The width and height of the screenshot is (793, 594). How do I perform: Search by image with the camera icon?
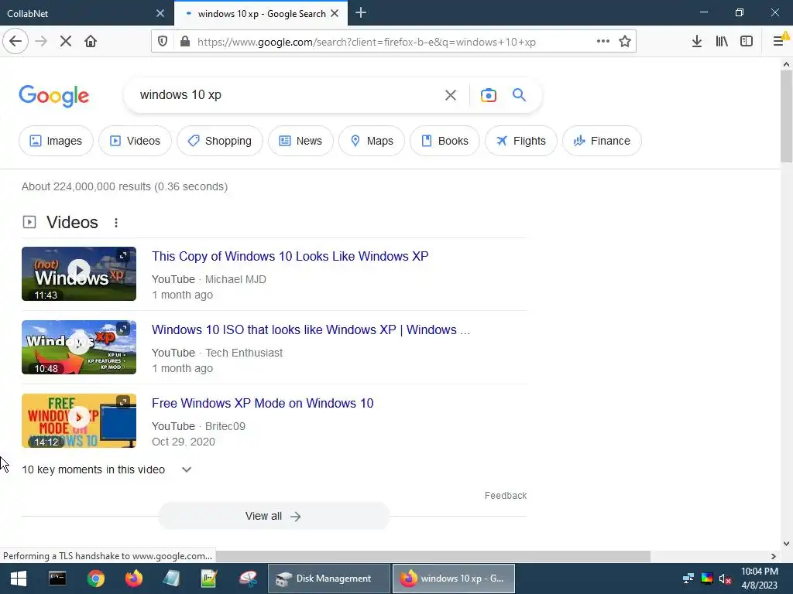point(488,95)
